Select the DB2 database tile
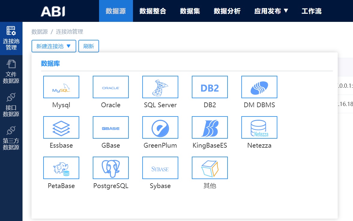Image resolution: width=353 pixels, height=221 pixels. pyautogui.click(x=210, y=87)
